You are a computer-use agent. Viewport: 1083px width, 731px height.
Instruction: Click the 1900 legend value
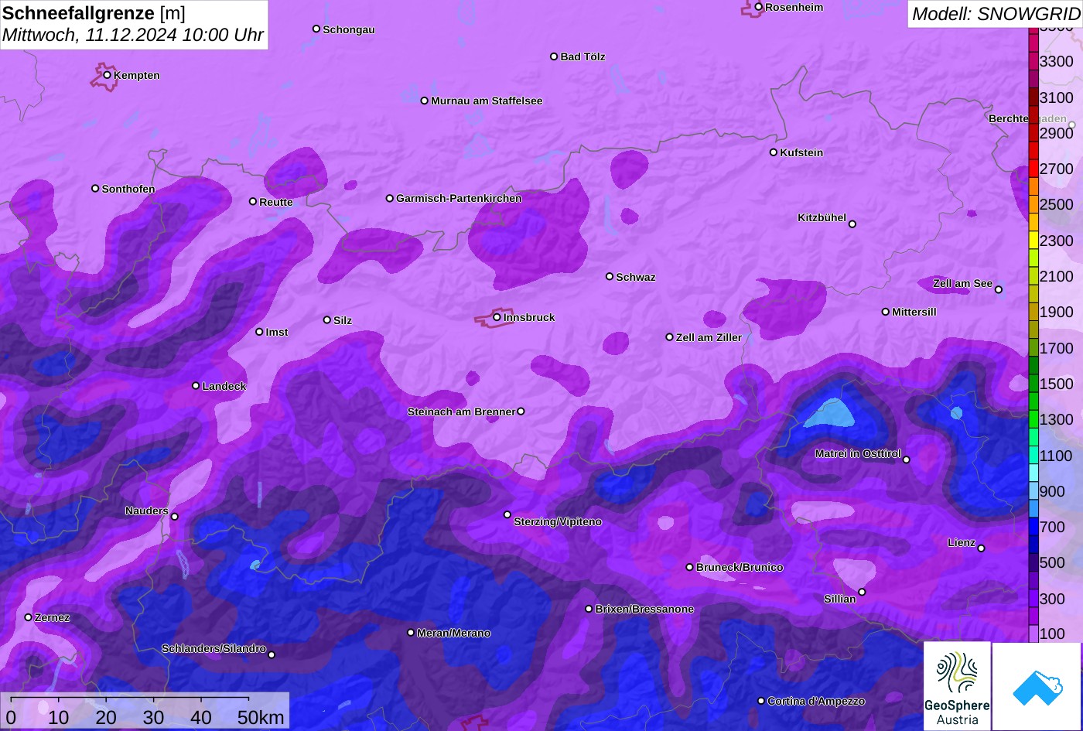[1057, 312]
